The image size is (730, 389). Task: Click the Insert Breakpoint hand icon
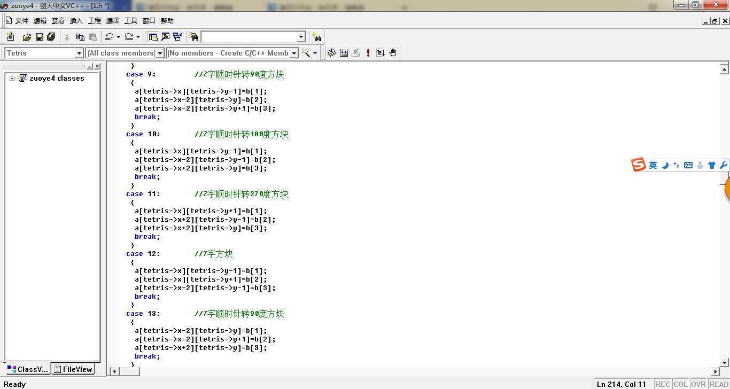tap(393, 53)
